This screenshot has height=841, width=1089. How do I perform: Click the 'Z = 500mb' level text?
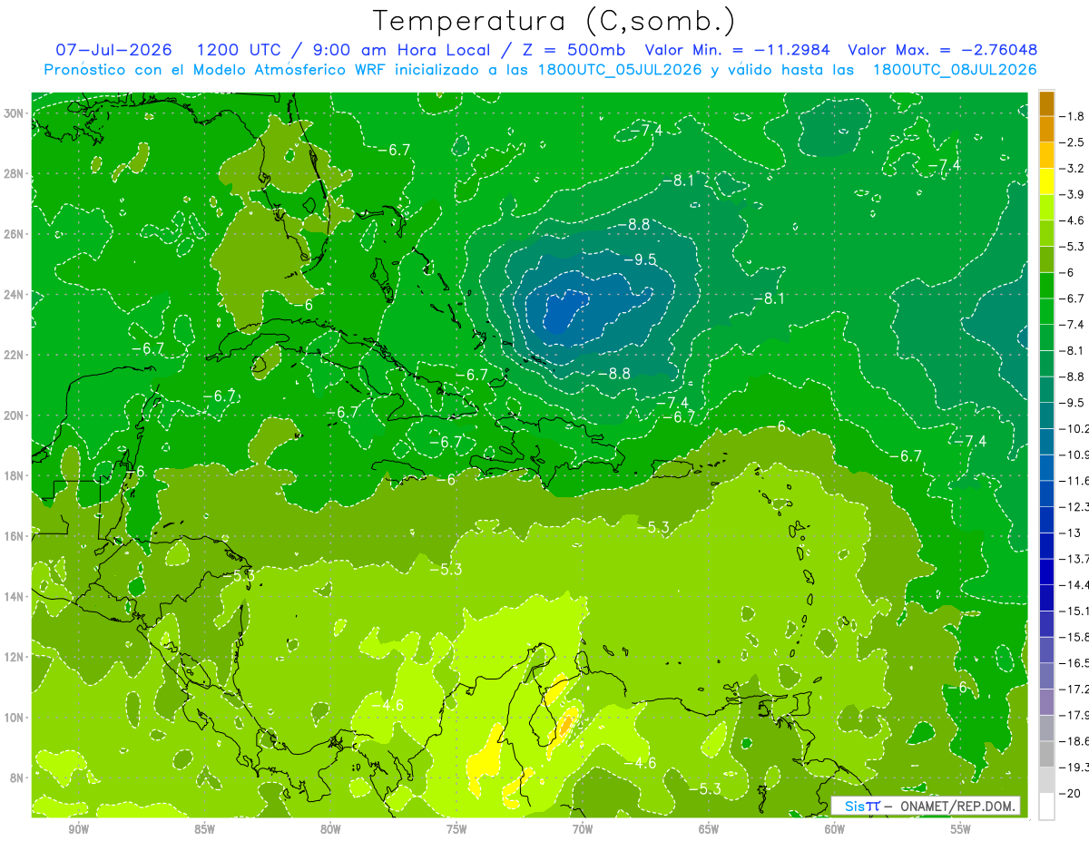574,50
